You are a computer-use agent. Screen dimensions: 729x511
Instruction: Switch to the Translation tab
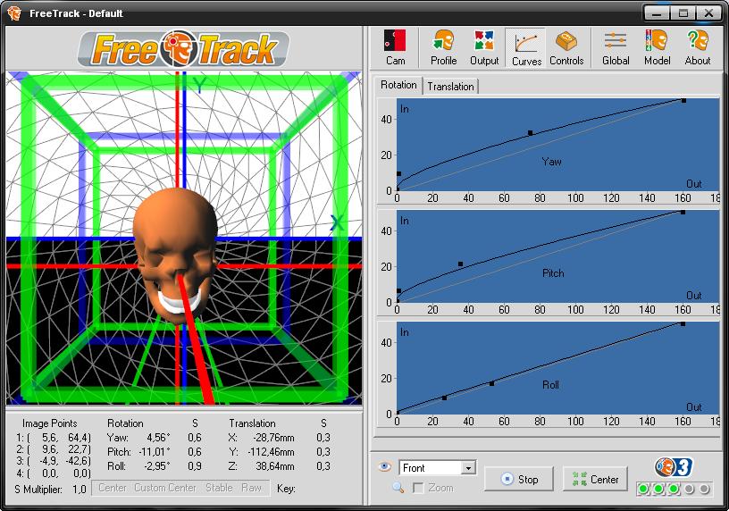(x=450, y=87)
